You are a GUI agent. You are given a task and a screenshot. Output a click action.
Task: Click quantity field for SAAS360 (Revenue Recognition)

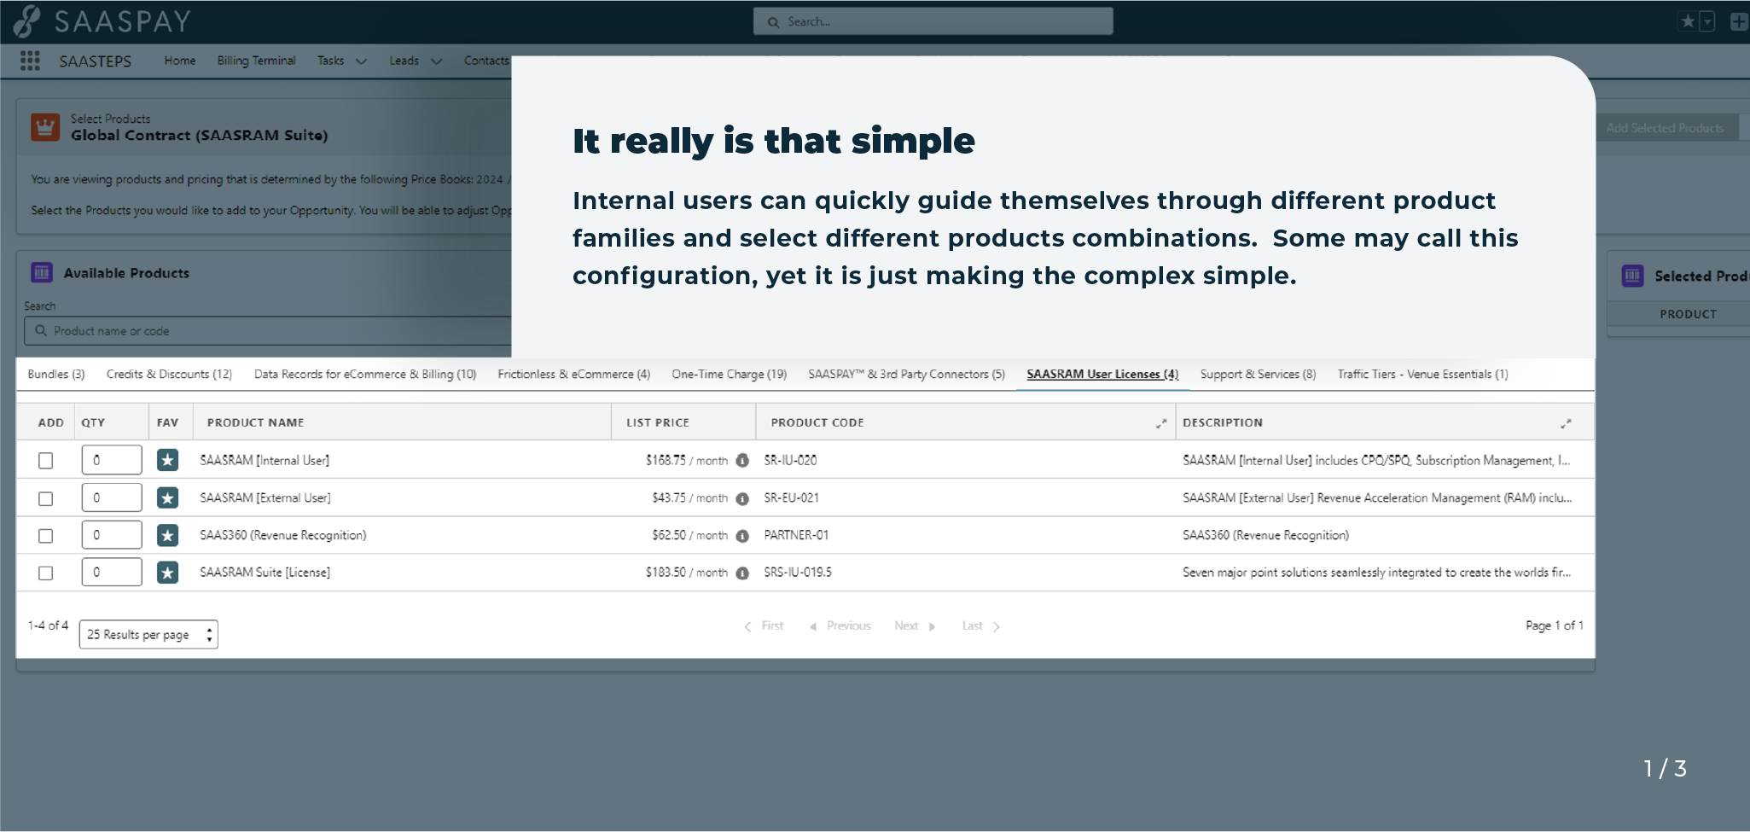(x=112, y=535)
